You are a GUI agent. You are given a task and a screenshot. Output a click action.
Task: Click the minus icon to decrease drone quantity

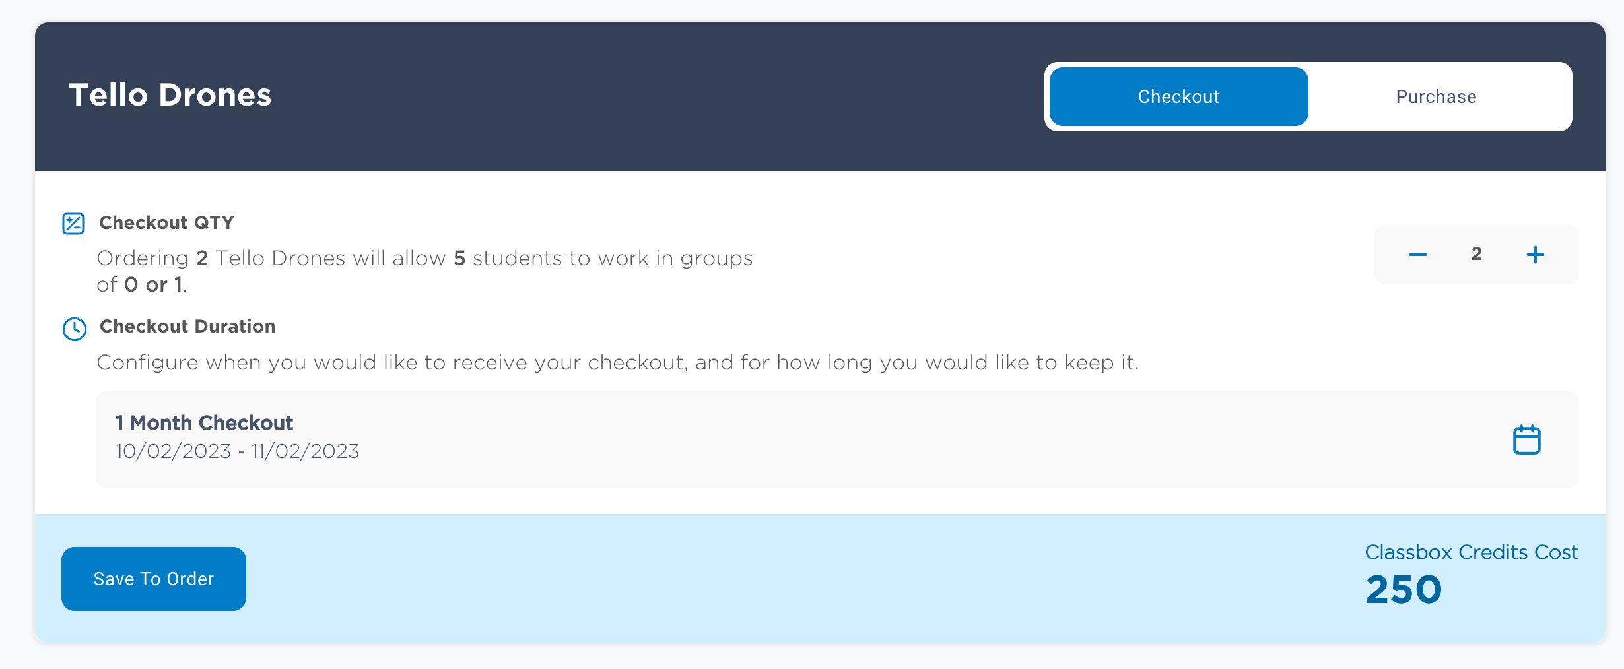click(x=1418, y=255)
